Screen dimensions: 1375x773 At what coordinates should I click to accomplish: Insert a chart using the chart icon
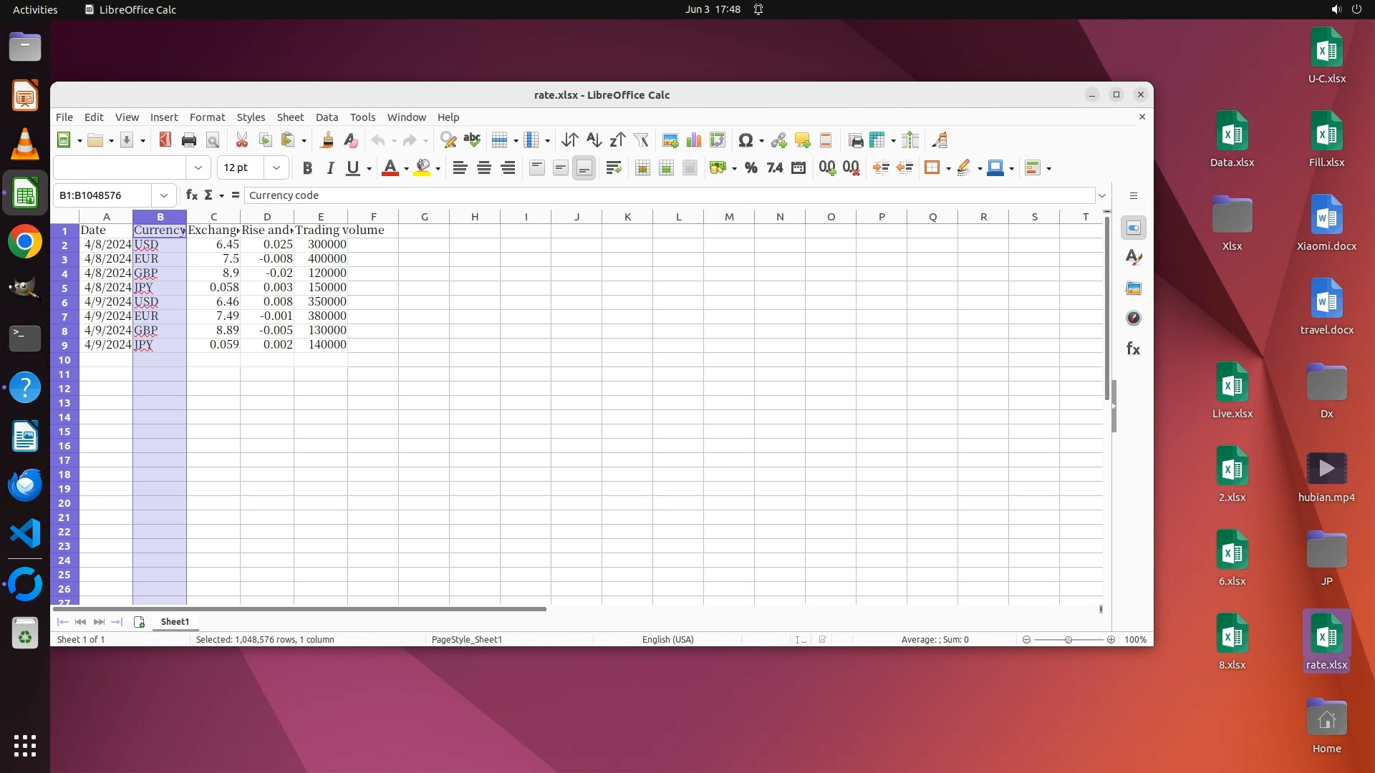click(x=694, y=140)
